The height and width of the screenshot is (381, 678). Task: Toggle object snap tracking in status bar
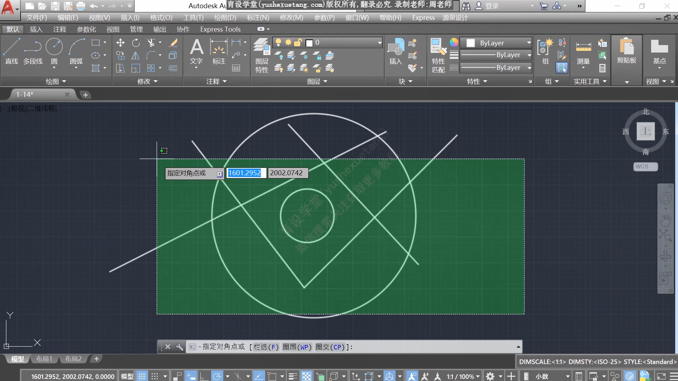[x=259, y=376]
